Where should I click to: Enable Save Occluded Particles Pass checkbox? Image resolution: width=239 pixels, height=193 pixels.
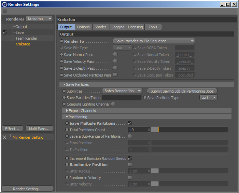(115, 75)
